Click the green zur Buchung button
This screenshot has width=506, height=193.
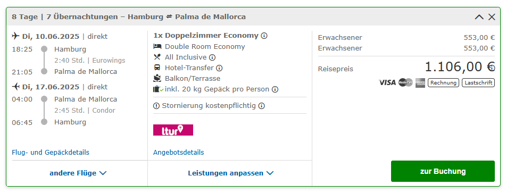pyautogui.click(x=443, y=171)
